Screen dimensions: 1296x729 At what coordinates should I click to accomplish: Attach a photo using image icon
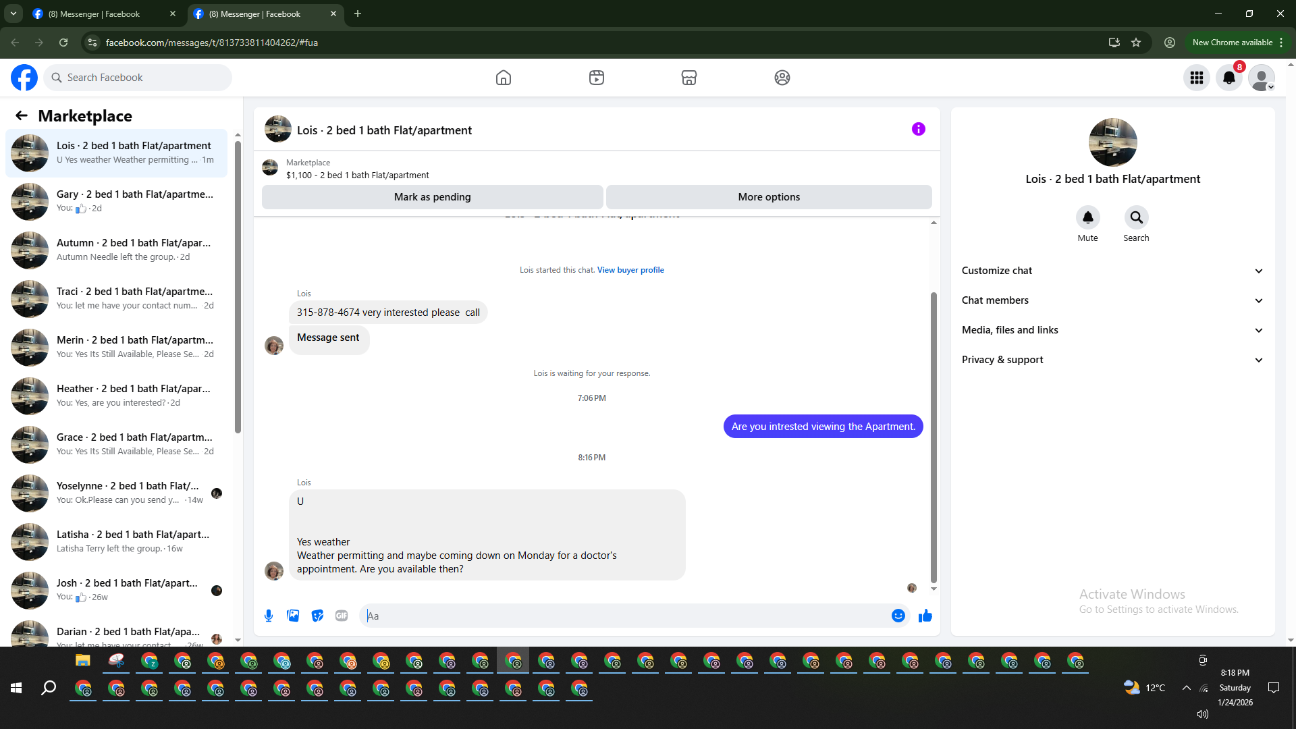click(293, 616)
